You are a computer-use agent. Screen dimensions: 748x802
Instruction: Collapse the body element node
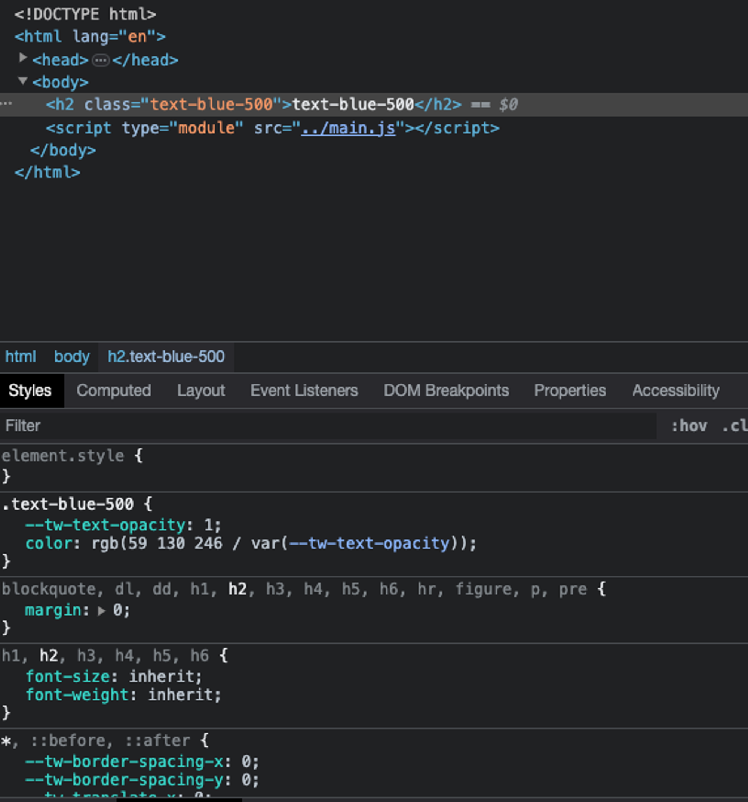coord(23,81)
